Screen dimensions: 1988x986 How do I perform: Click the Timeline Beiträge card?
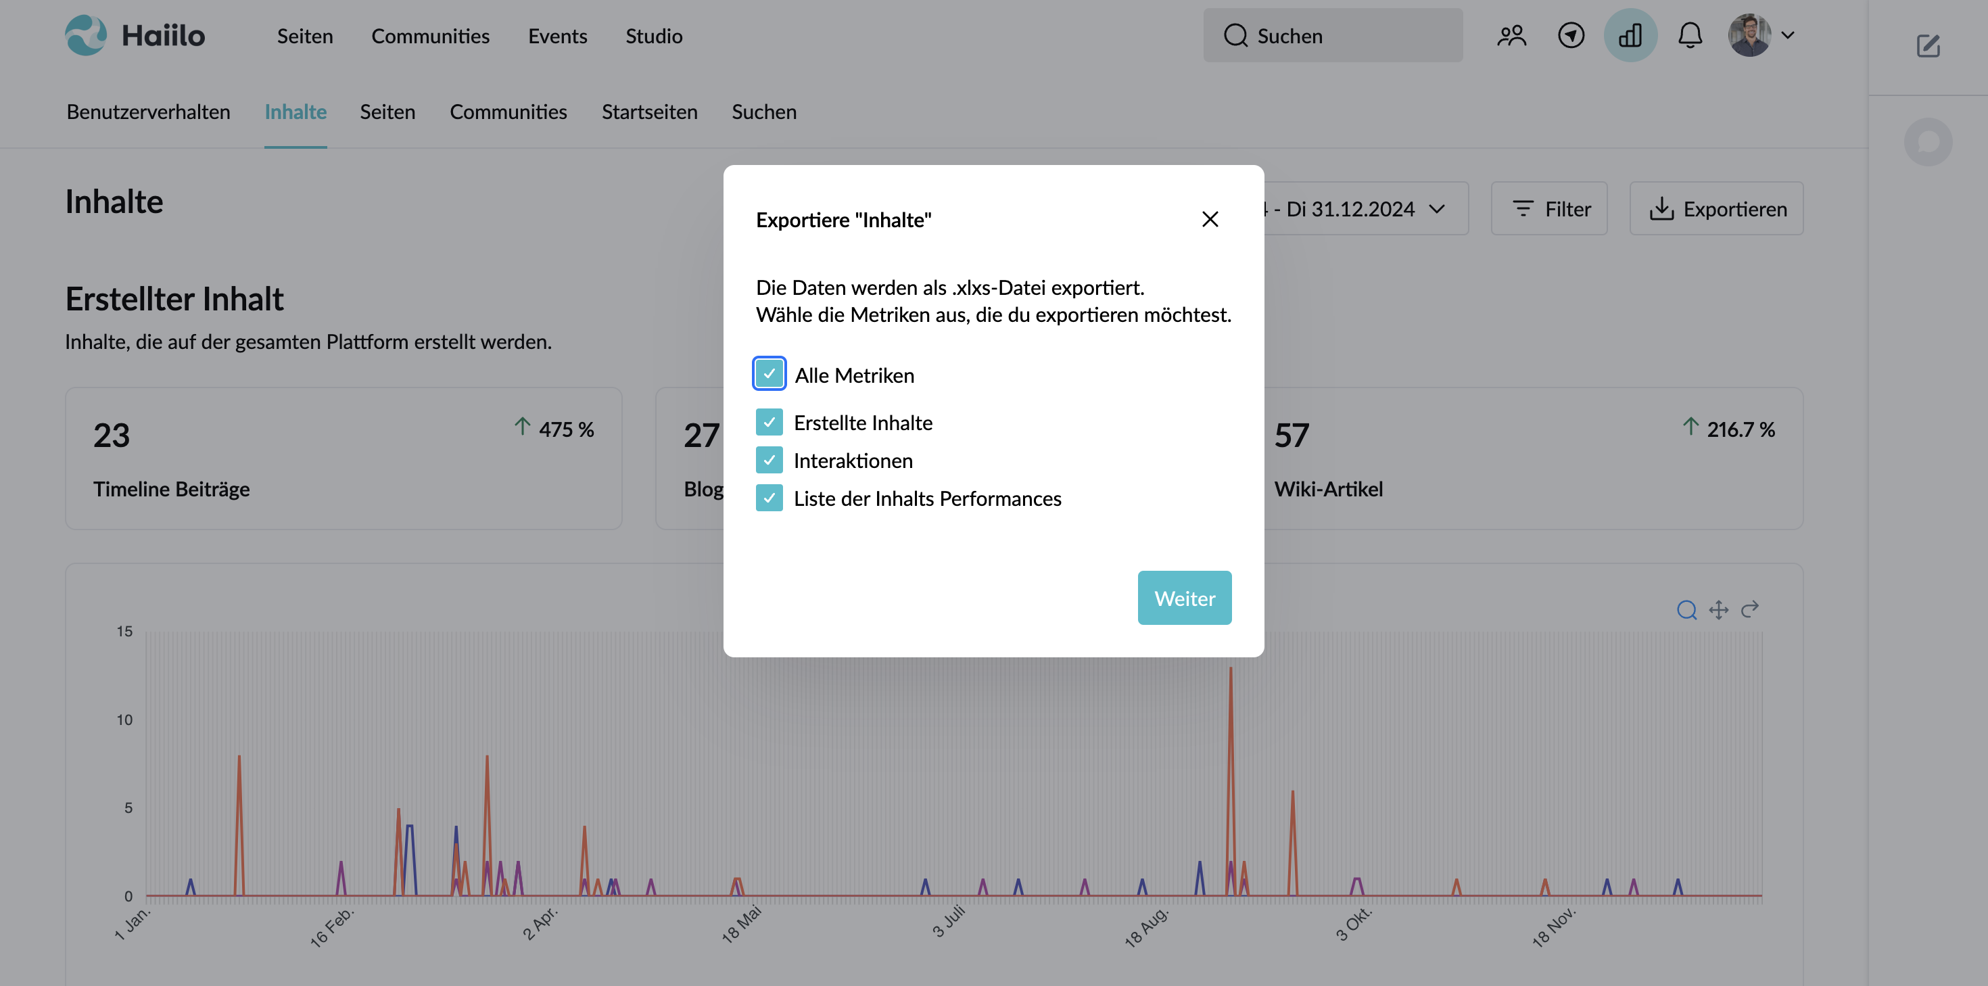click(344, 459)
